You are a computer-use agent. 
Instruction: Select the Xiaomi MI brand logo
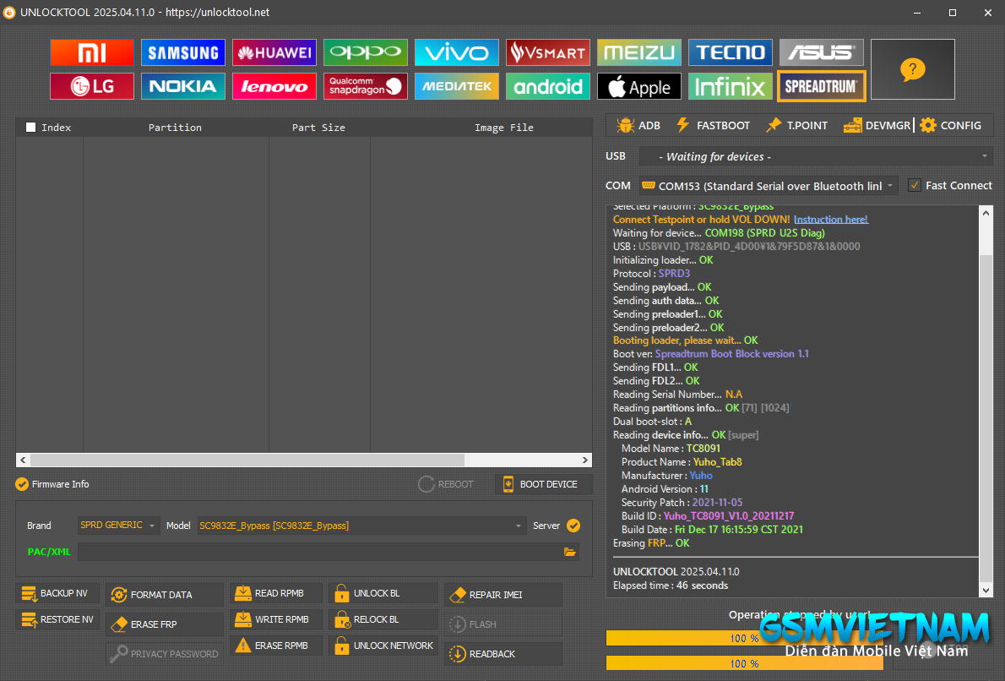[x=92, y=52]
